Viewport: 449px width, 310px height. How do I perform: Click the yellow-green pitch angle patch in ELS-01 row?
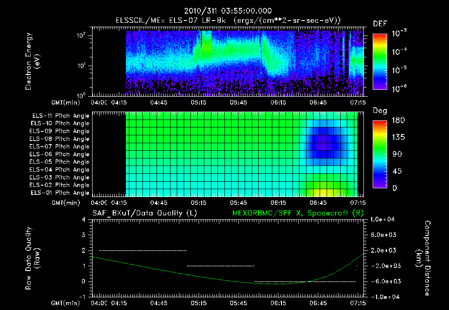(x=324, y=192)
